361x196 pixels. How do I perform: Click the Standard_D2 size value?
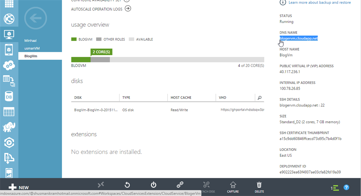tap(310, 122)
